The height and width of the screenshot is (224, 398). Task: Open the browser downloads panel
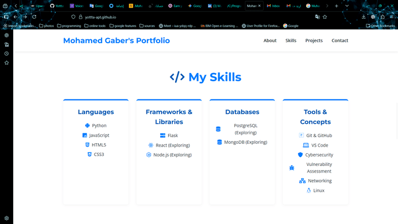[x=364, y=17]
